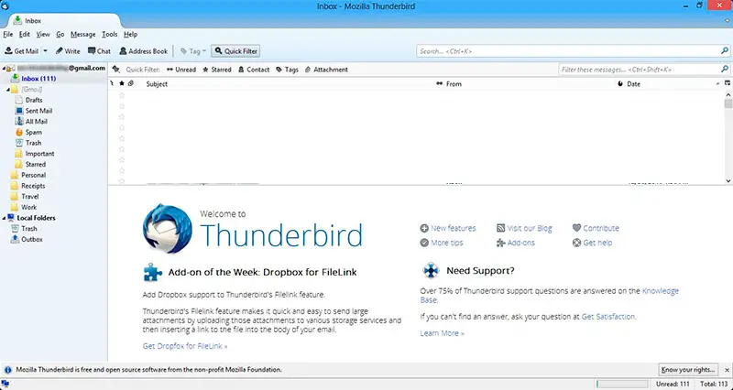Sort by the thread column icon
Screen dimensions: 733x390
point(112,83)
